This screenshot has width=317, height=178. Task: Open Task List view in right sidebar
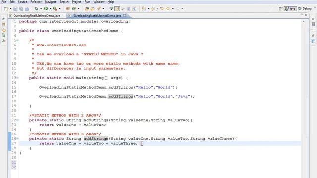pos(313,24)
